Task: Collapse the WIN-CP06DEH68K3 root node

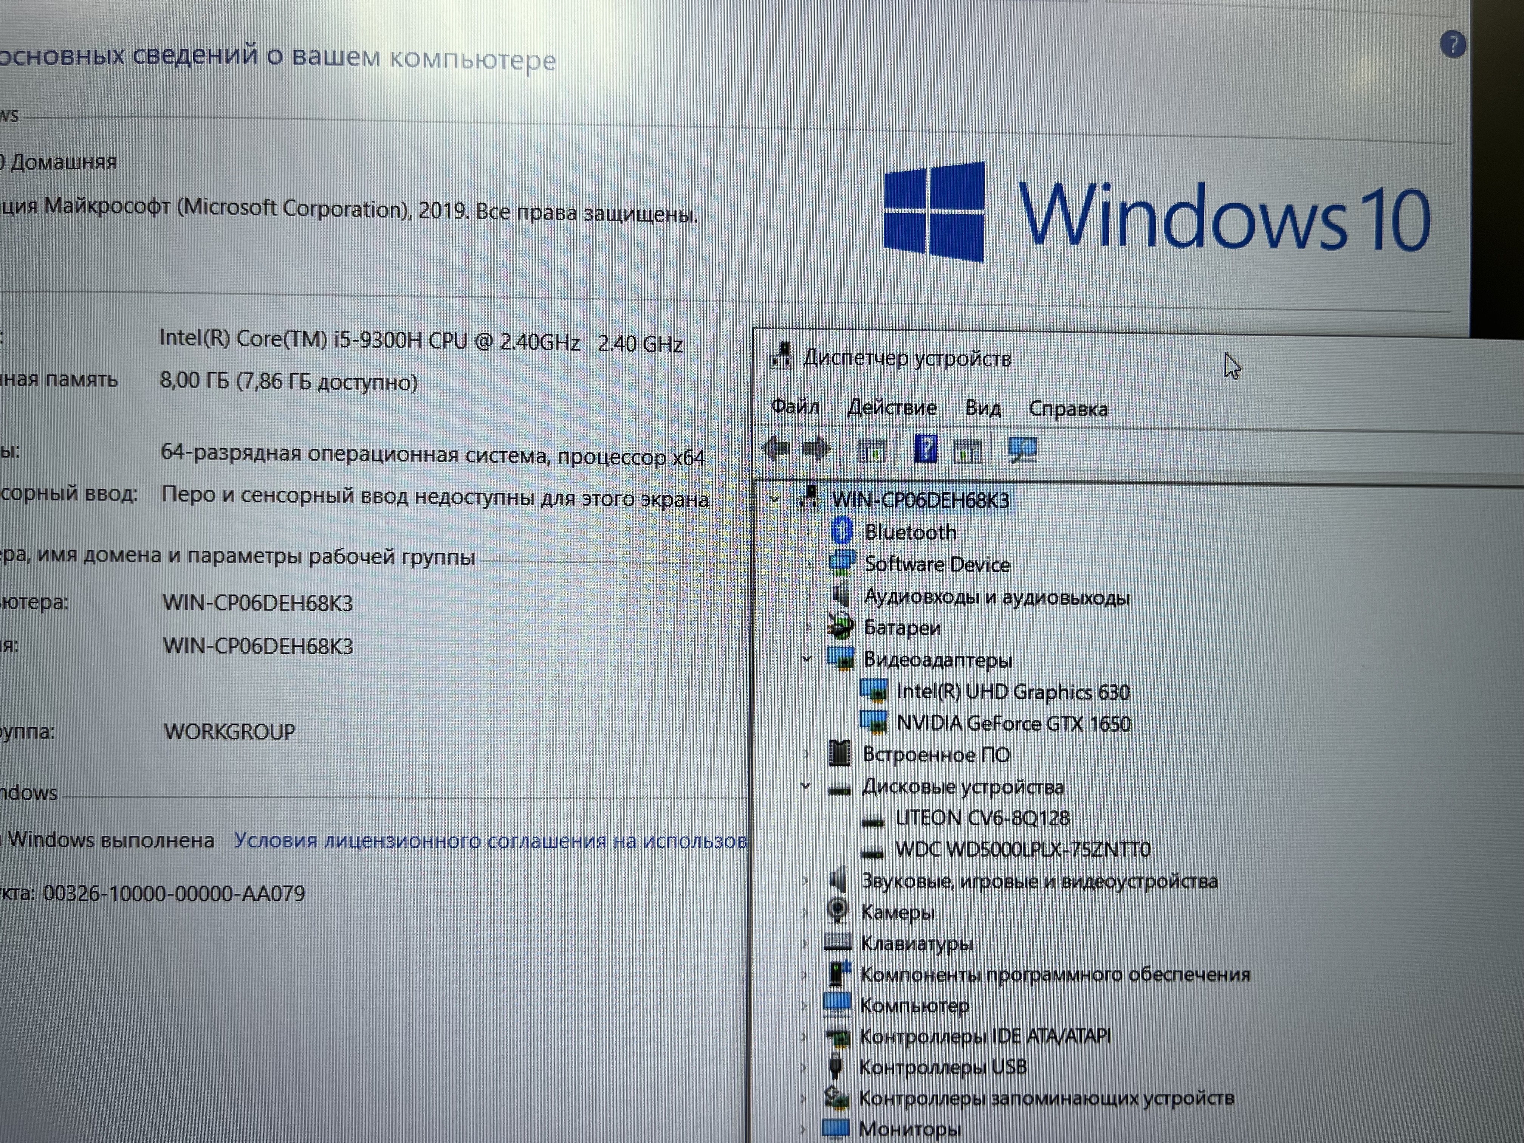Action: click(775, 500)
